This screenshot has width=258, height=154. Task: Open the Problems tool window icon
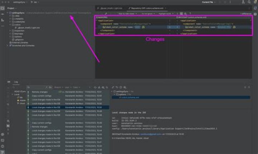pos(3,146)
